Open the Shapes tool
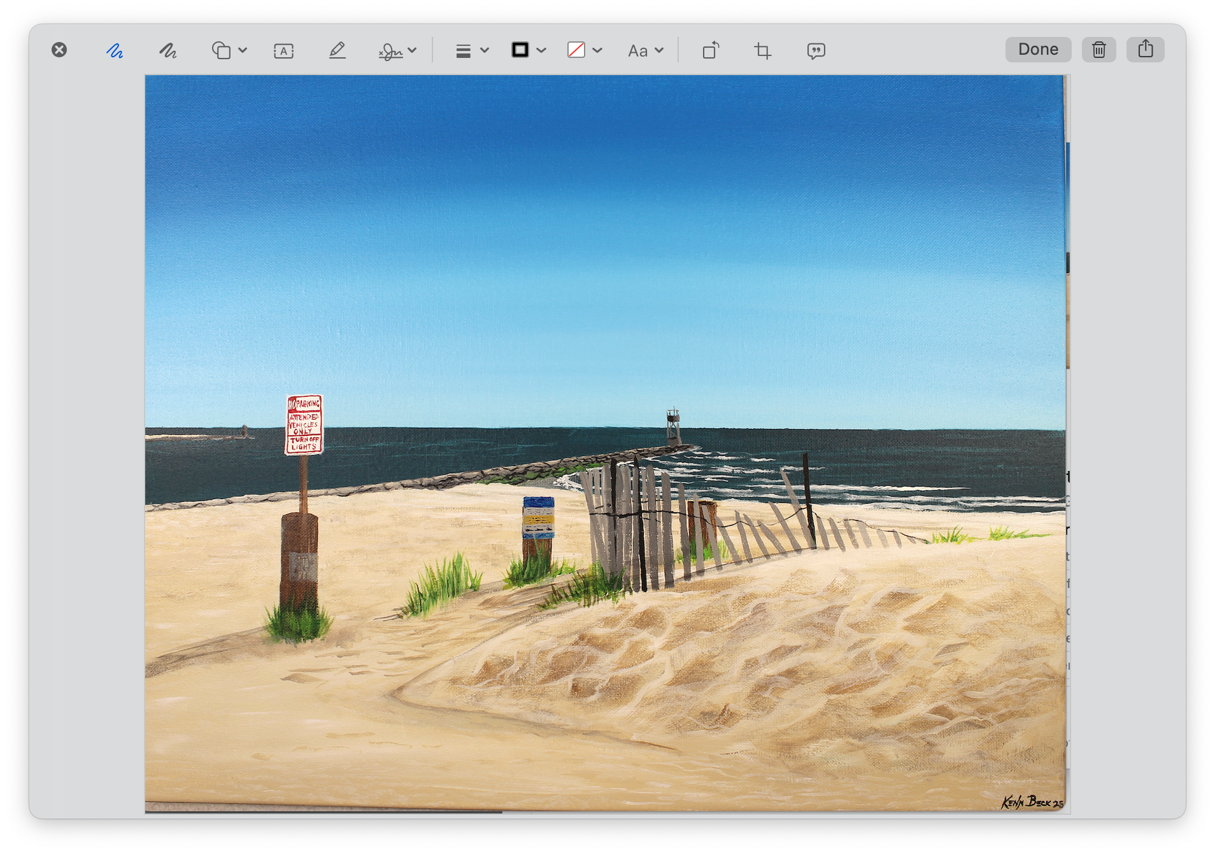The width and height of the screenshot is (1215, 853). point(221,50)
